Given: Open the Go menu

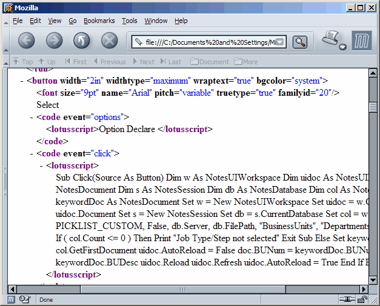Looking at the screenshot, I should 73,21.
